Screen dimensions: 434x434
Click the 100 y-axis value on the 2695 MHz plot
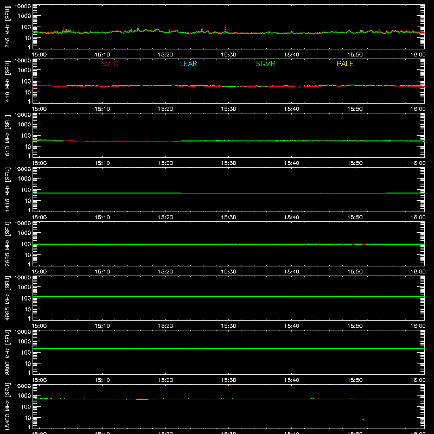point(26,244)
